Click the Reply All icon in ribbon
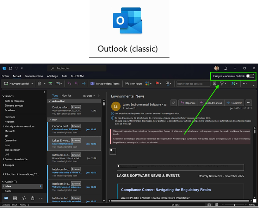 pos(76,84)
